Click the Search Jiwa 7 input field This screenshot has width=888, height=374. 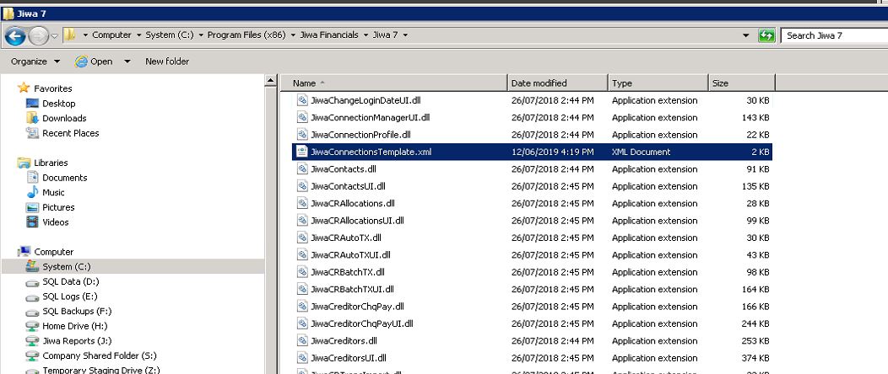pyautogui.click(x=831, y=35)
